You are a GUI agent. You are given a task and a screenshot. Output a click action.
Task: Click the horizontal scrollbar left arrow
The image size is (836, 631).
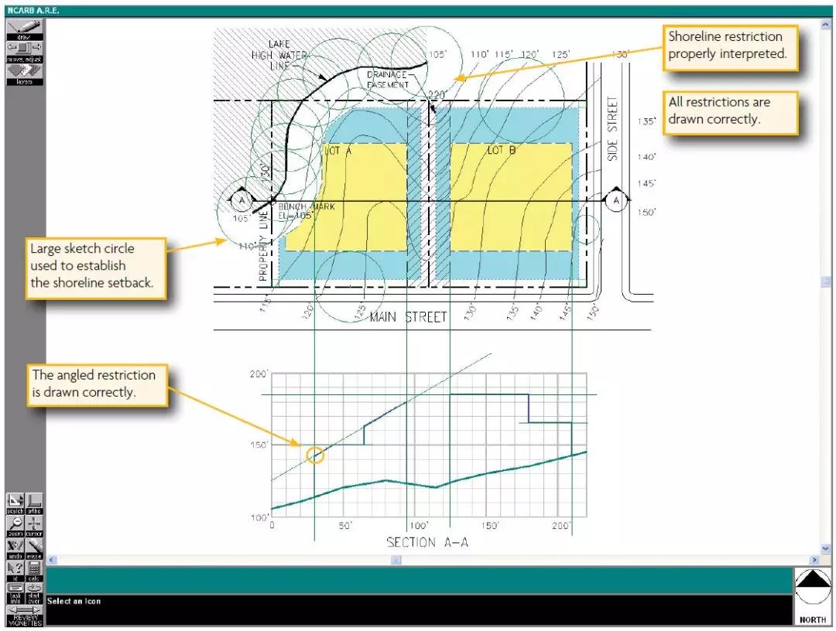click(52, 560)
